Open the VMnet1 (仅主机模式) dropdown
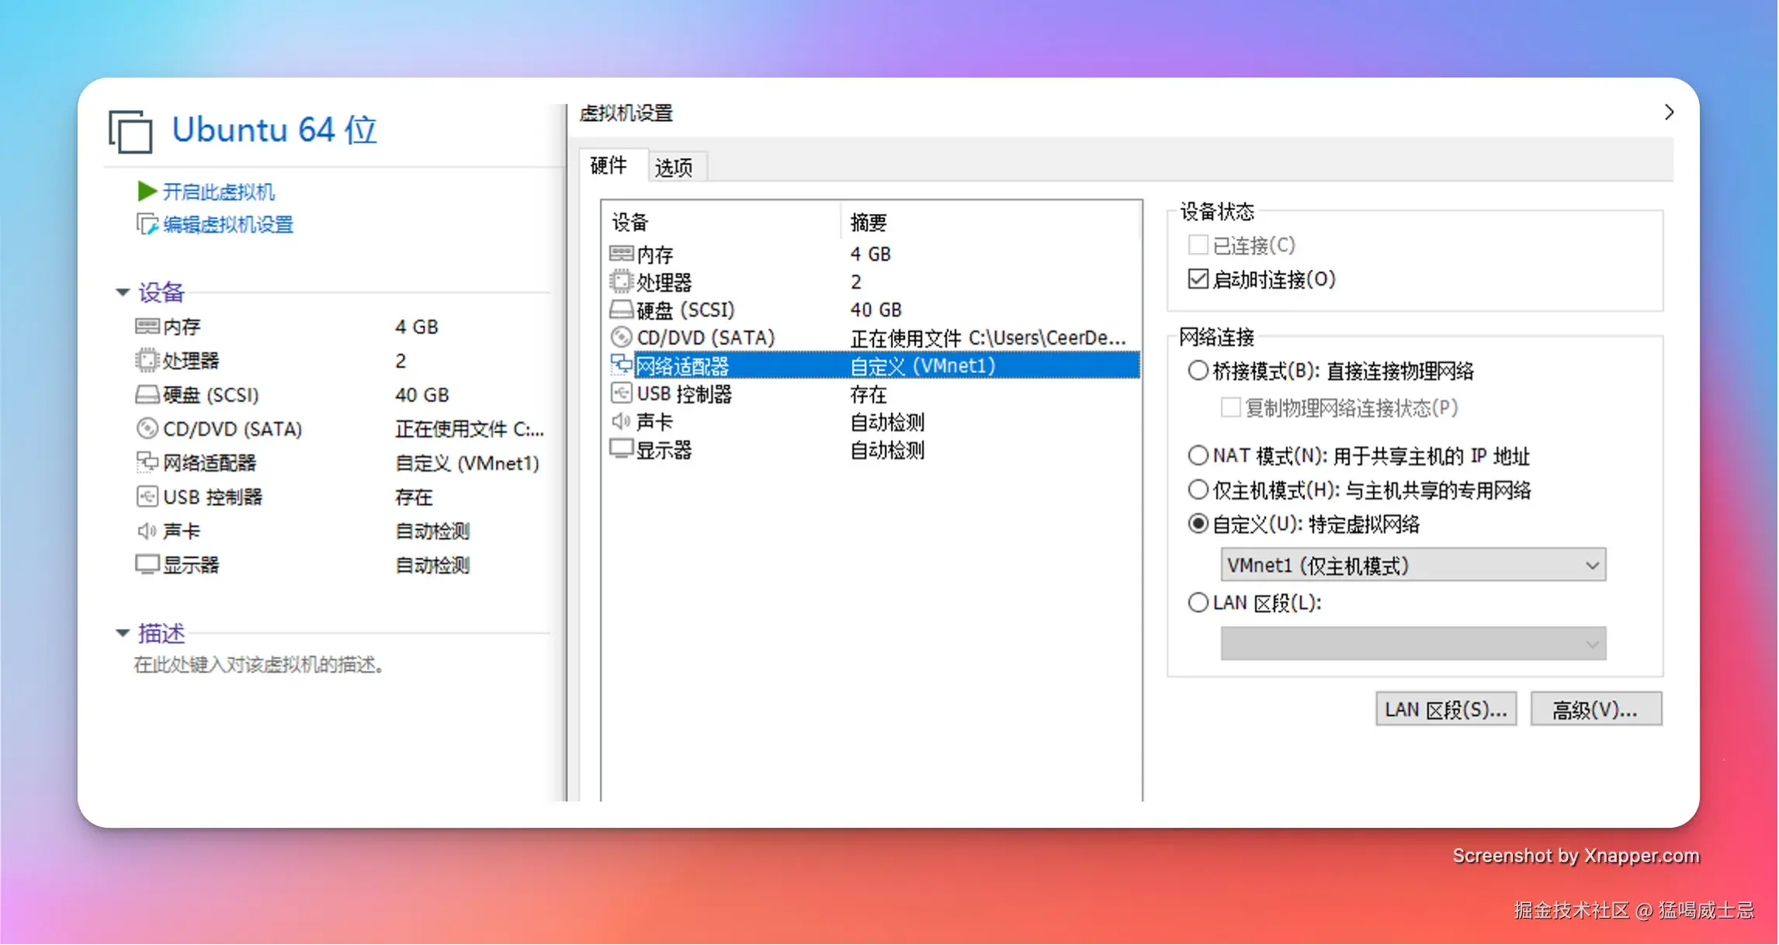Screen dimensions: 1779x945 [x=1413, y=565]
